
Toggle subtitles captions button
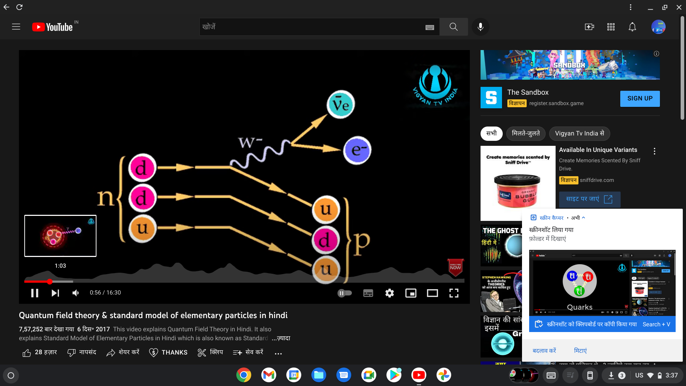pyautogui.click(x=368, y=293)
